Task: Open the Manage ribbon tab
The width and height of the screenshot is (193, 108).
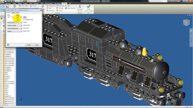Action: 36,3
